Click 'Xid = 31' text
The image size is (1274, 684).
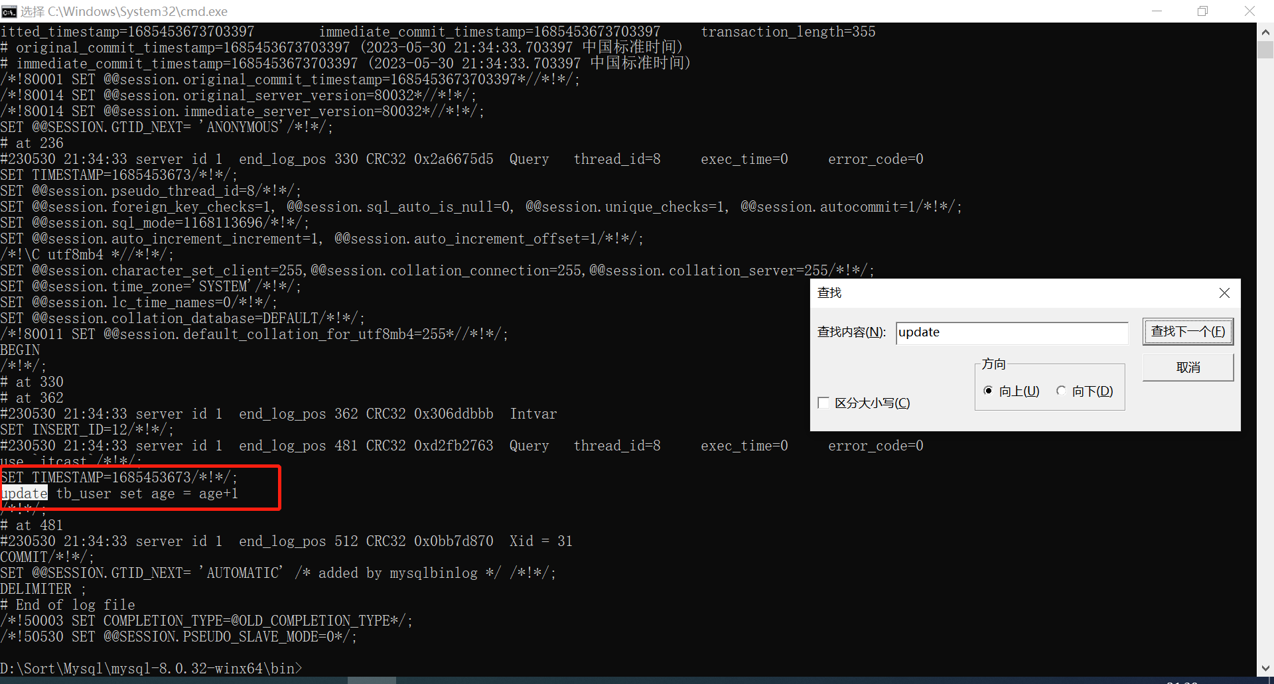541,541
